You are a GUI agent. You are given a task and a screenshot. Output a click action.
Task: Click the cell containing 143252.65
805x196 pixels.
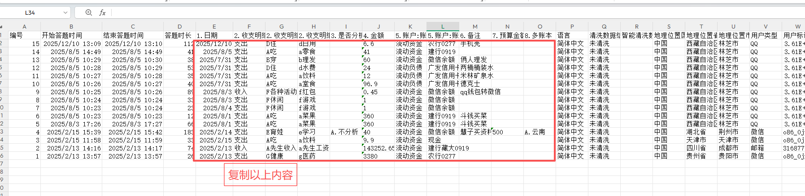379,148
